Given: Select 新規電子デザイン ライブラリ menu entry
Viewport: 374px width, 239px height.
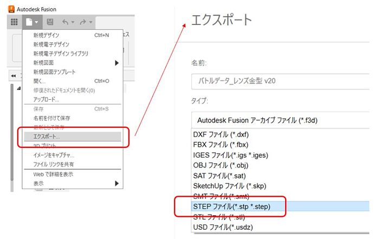Looking at the screenshot, I should tap(73, 54).
